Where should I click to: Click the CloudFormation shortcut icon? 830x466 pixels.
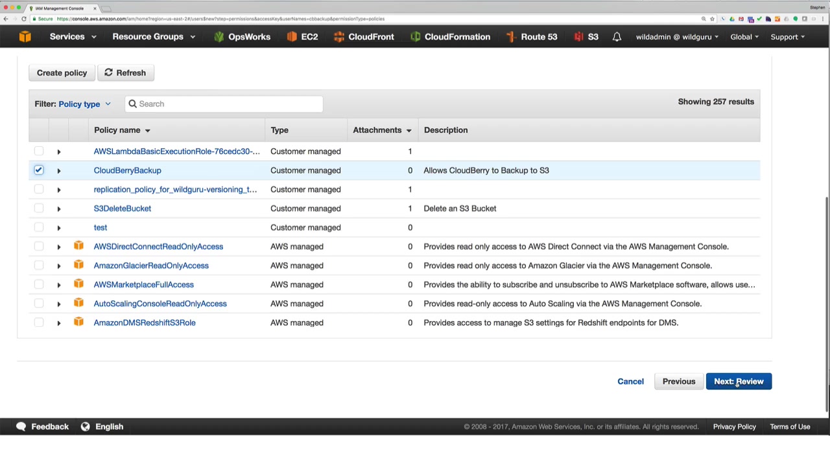[x=415, y=37]
